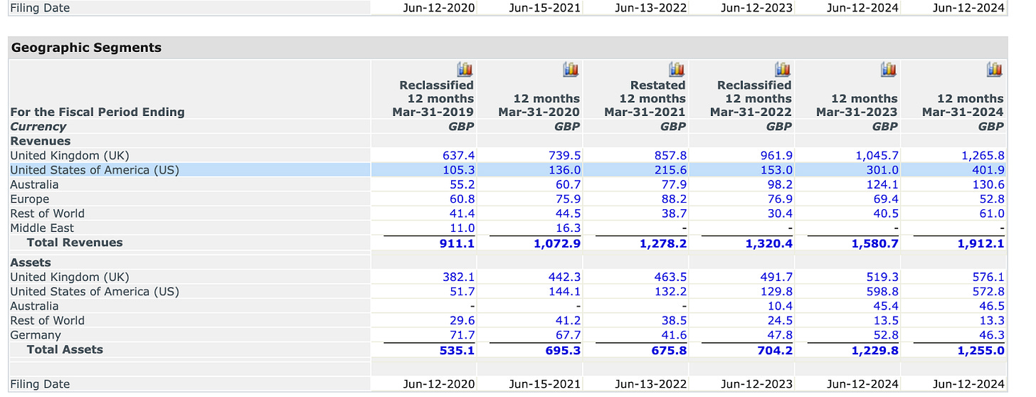Select UK assets value 463.5
1036x397 pixels.
(670, 277)
